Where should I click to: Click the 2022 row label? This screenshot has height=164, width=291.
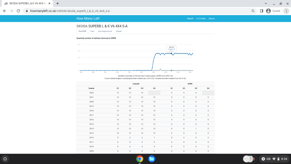click(x=91, y=93)
